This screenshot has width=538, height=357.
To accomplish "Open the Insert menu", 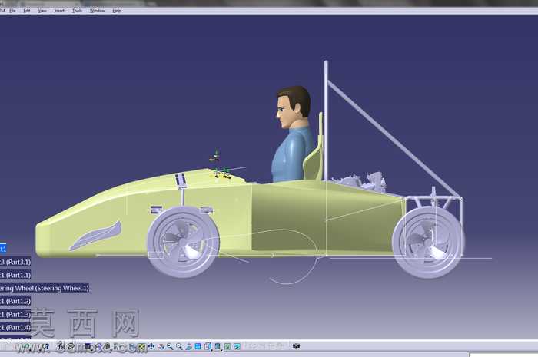I will click(x=59, y=11).
